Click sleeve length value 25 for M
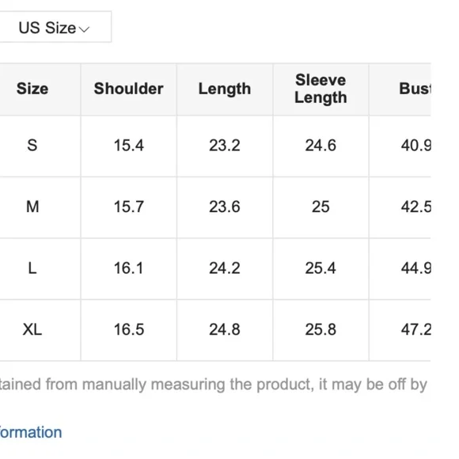The image size is (459, 459). 321,207
